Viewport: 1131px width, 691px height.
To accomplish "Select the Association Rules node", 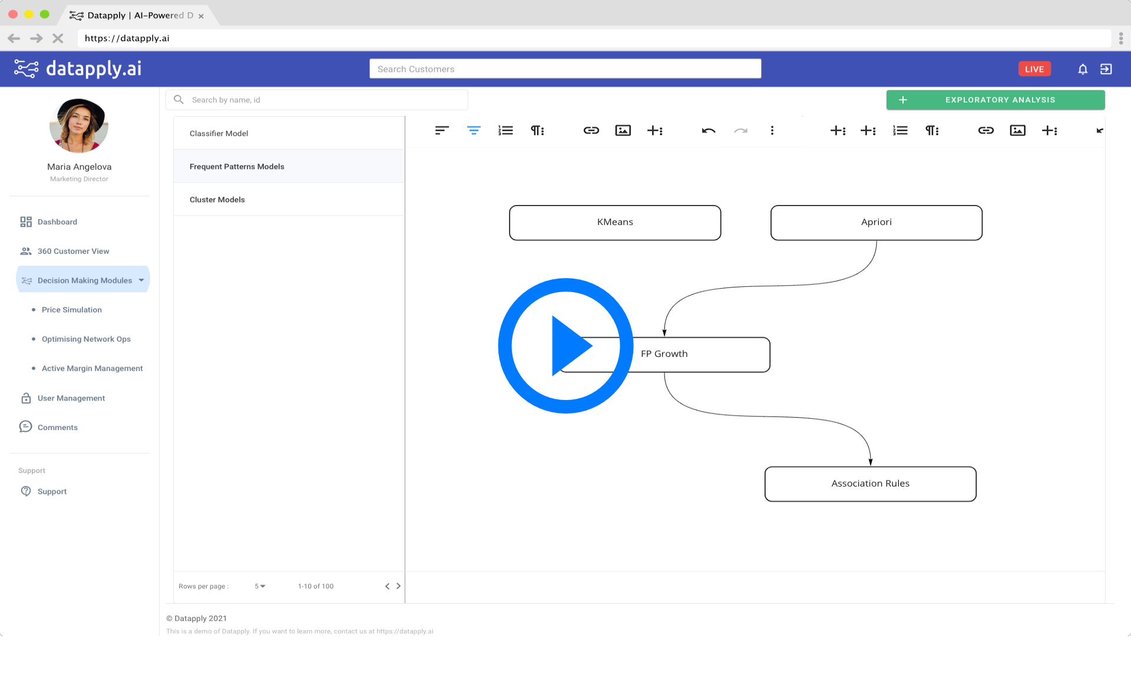I will pos(870,484).
